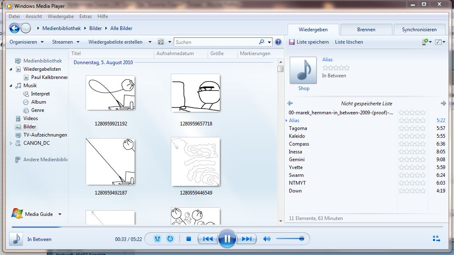454x255 pixels.
Task: Select the thumbnail image 1280959657718
Action: (196, 93)
